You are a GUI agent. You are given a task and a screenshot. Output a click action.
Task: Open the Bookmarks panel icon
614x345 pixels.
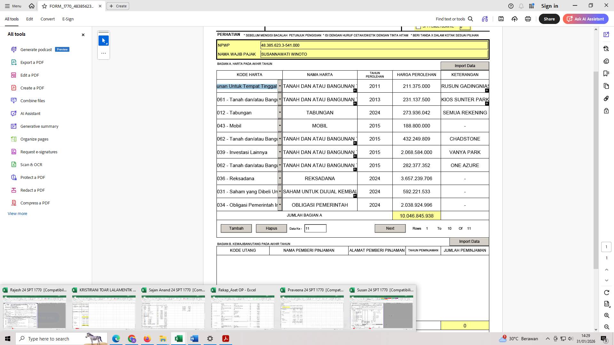click(606, 73)
